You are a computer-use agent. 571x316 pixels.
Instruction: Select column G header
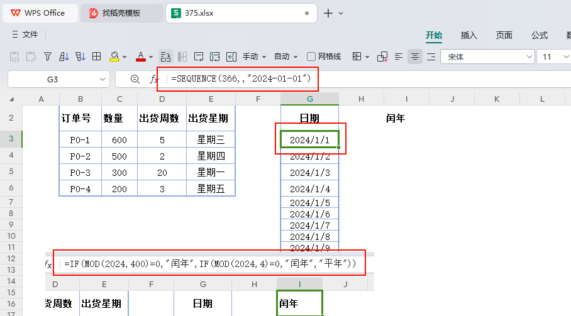coord(310,99)
